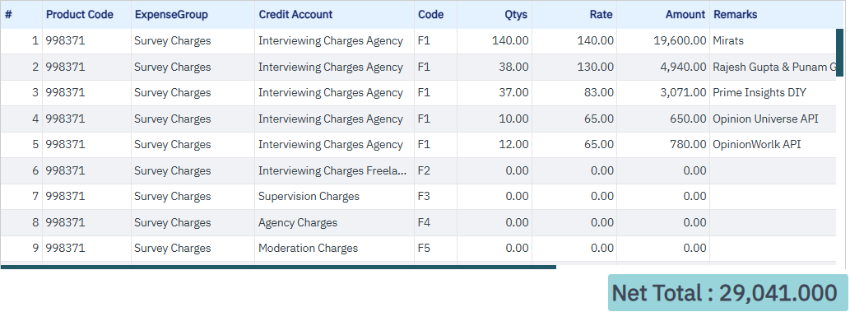
Task: Select the Qtys cell showing 38.00
Action: [495, 68]
